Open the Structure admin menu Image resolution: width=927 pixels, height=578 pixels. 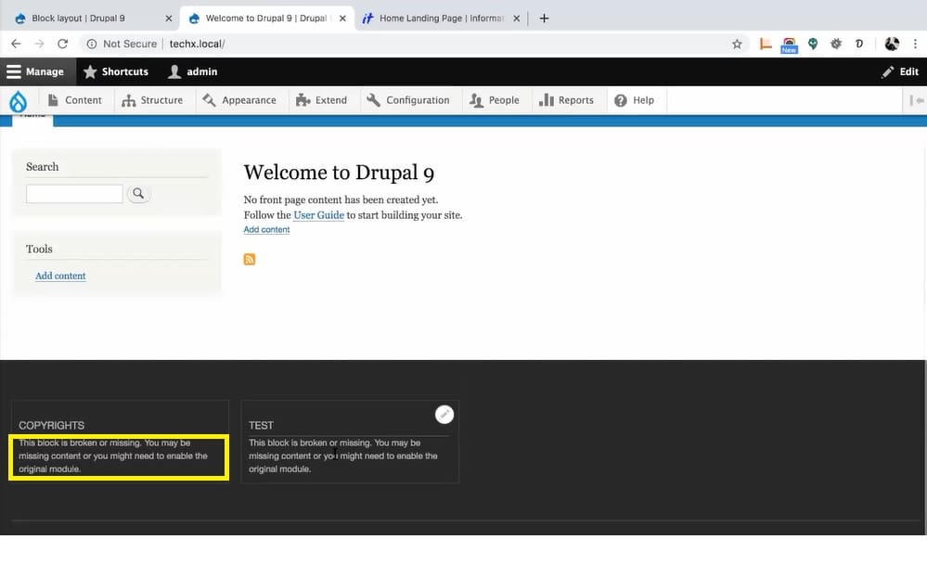(152, 100)
